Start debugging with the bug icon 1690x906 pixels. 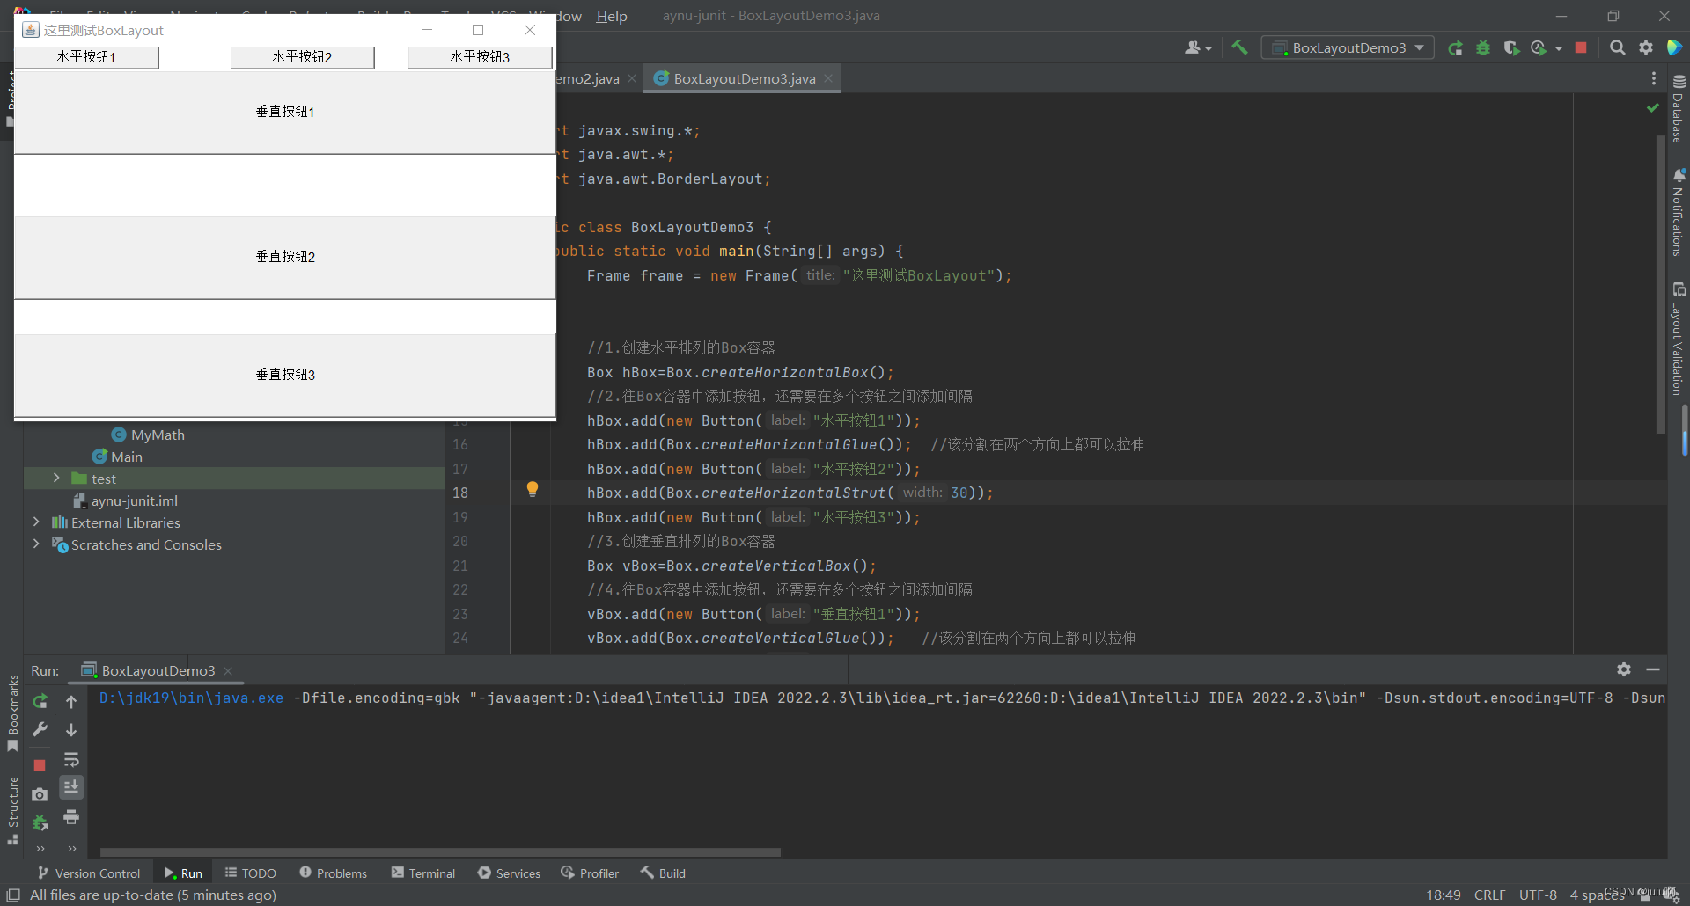(x=1484, y=47)
